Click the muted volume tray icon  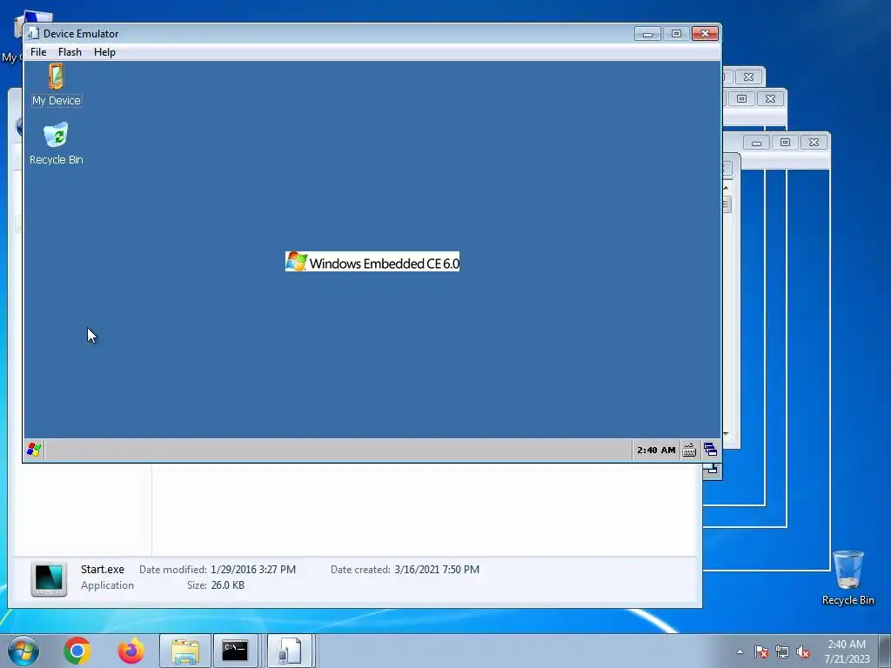point(803,651)
